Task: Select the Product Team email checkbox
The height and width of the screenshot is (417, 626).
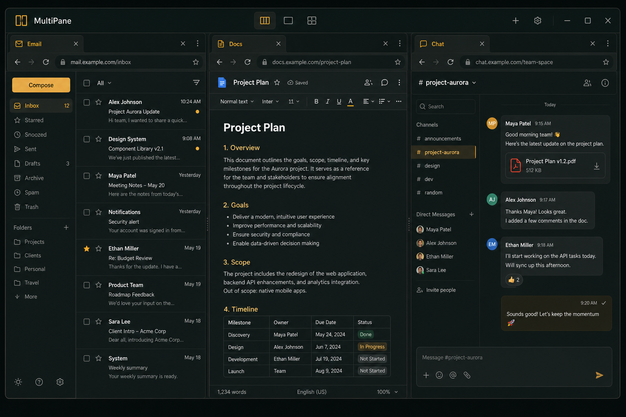Action: coord(86,285)
